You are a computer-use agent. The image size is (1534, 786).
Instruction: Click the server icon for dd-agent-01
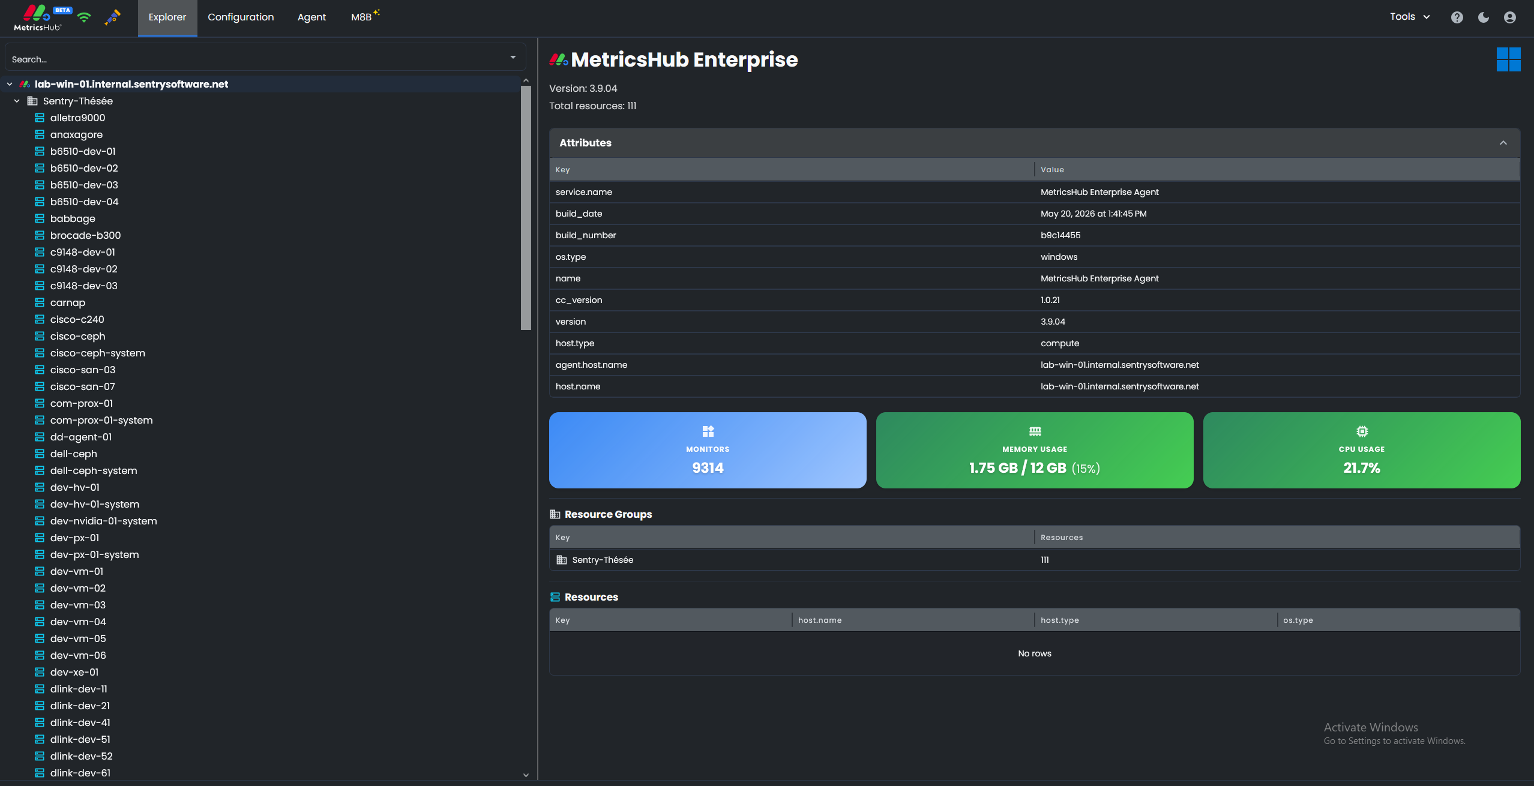40,437
